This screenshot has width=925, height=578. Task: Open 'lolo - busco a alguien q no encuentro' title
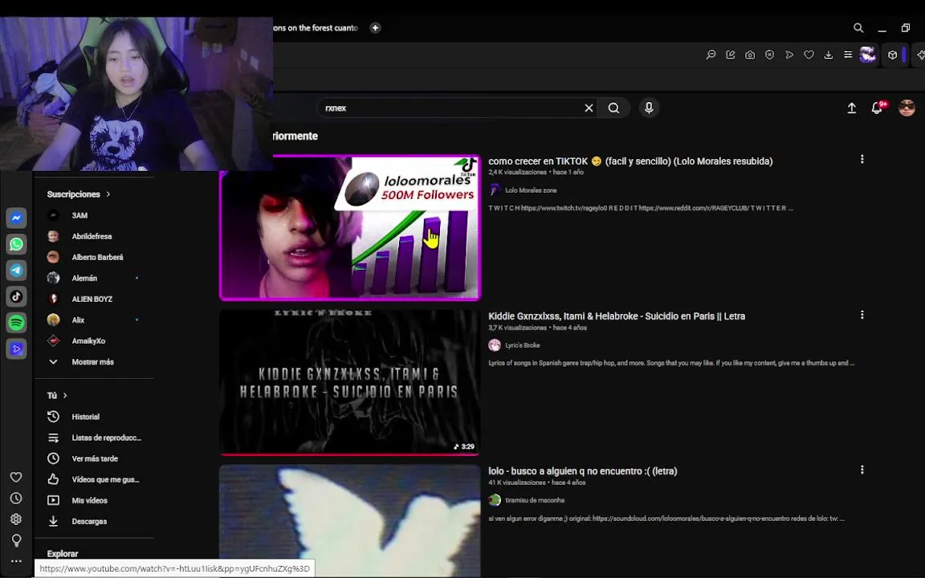coord(583,471)
